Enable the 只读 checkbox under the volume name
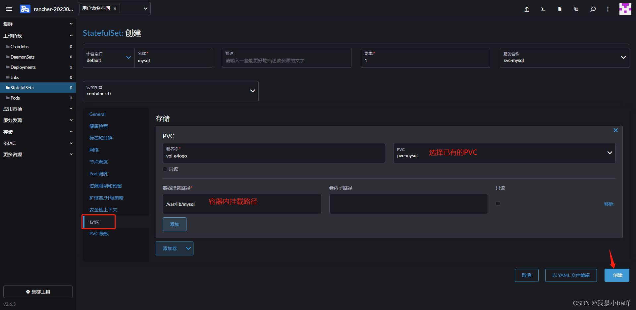 (165, 169)
